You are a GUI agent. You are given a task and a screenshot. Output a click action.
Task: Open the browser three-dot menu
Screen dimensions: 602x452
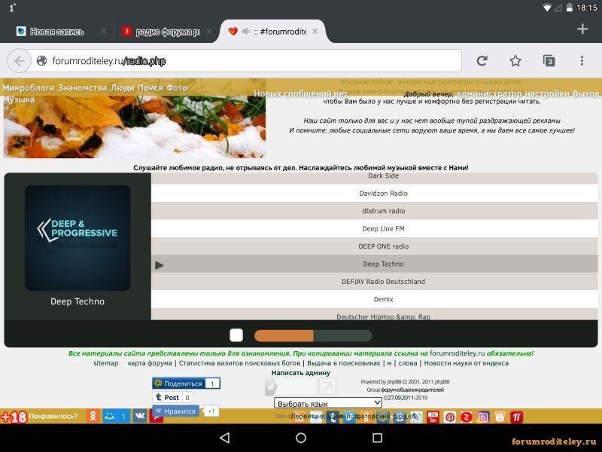[x=582, y=61]
